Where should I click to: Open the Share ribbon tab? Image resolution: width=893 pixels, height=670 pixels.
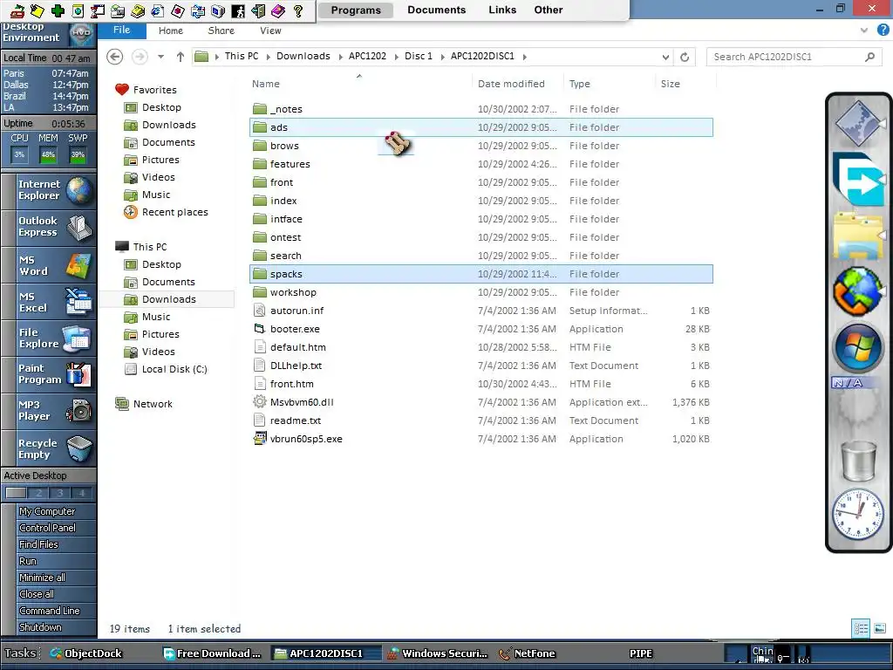[x=221, y=31]
